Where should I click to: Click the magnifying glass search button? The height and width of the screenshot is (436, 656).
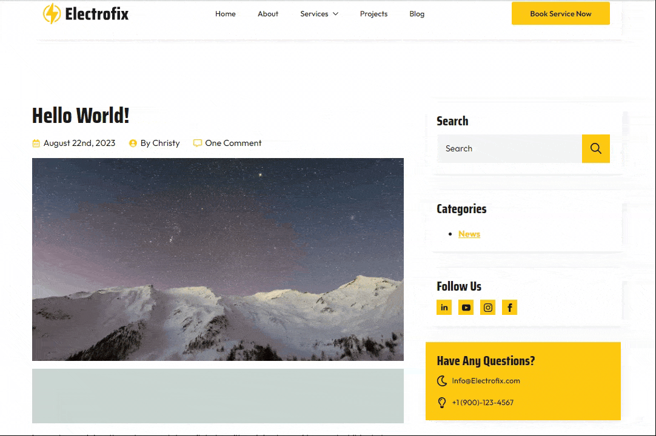595,148
